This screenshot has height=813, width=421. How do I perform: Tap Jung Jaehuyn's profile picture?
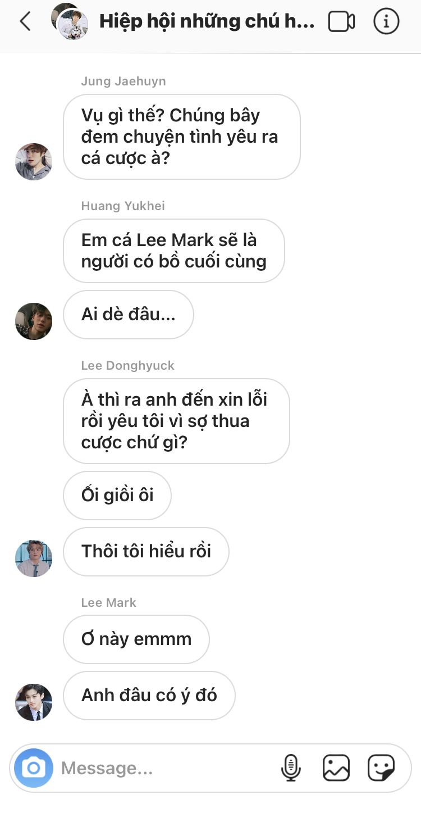pos(34,161)
